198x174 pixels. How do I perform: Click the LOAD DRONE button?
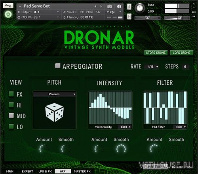(x=181, y=53)
